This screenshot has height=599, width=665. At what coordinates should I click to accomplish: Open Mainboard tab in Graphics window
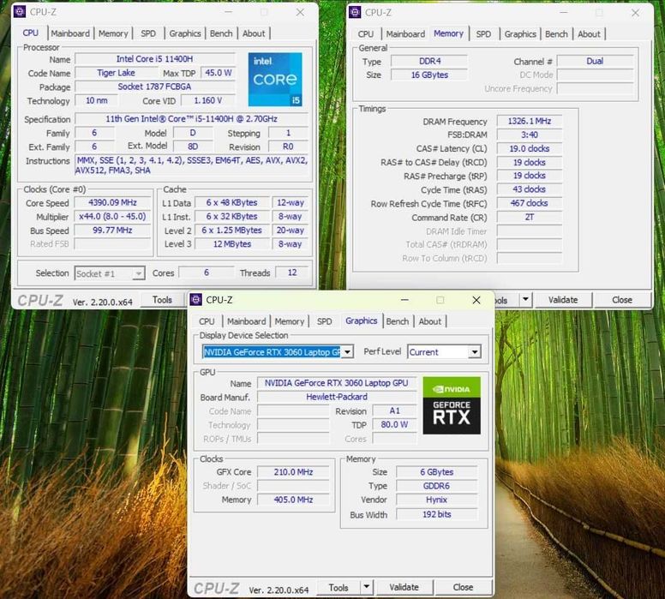(247, 321)
